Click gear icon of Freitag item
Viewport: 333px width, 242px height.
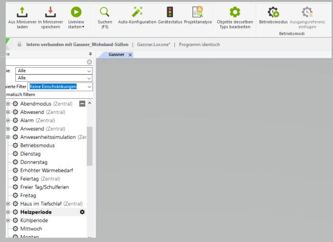(15, 195)
